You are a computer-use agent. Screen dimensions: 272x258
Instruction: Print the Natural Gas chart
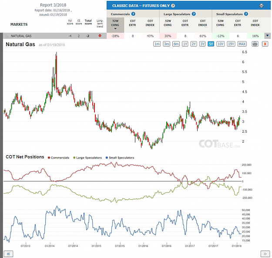(x=255, y=44)
